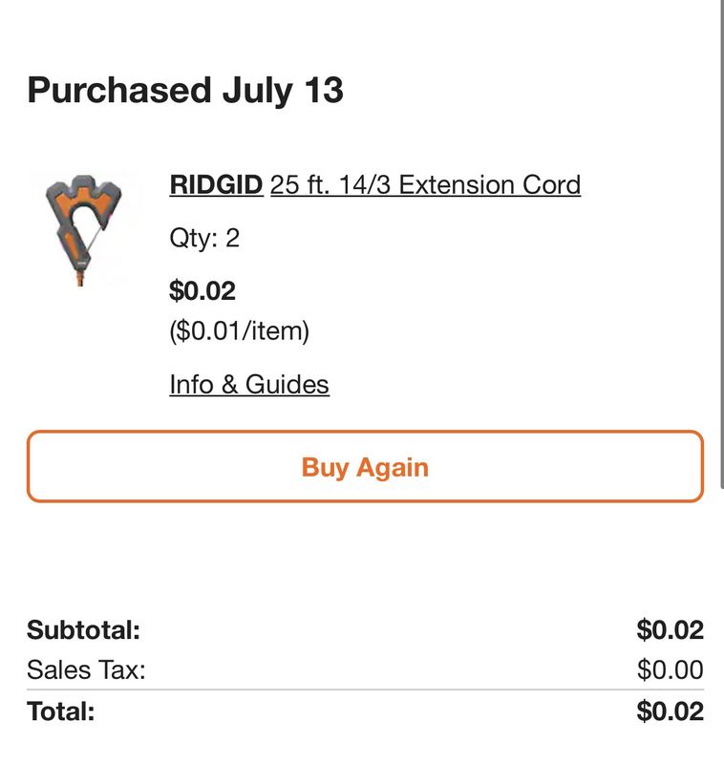Open the Info & Guides link
The width and height of the screenshot is (724, 764).
pos(249,385)
